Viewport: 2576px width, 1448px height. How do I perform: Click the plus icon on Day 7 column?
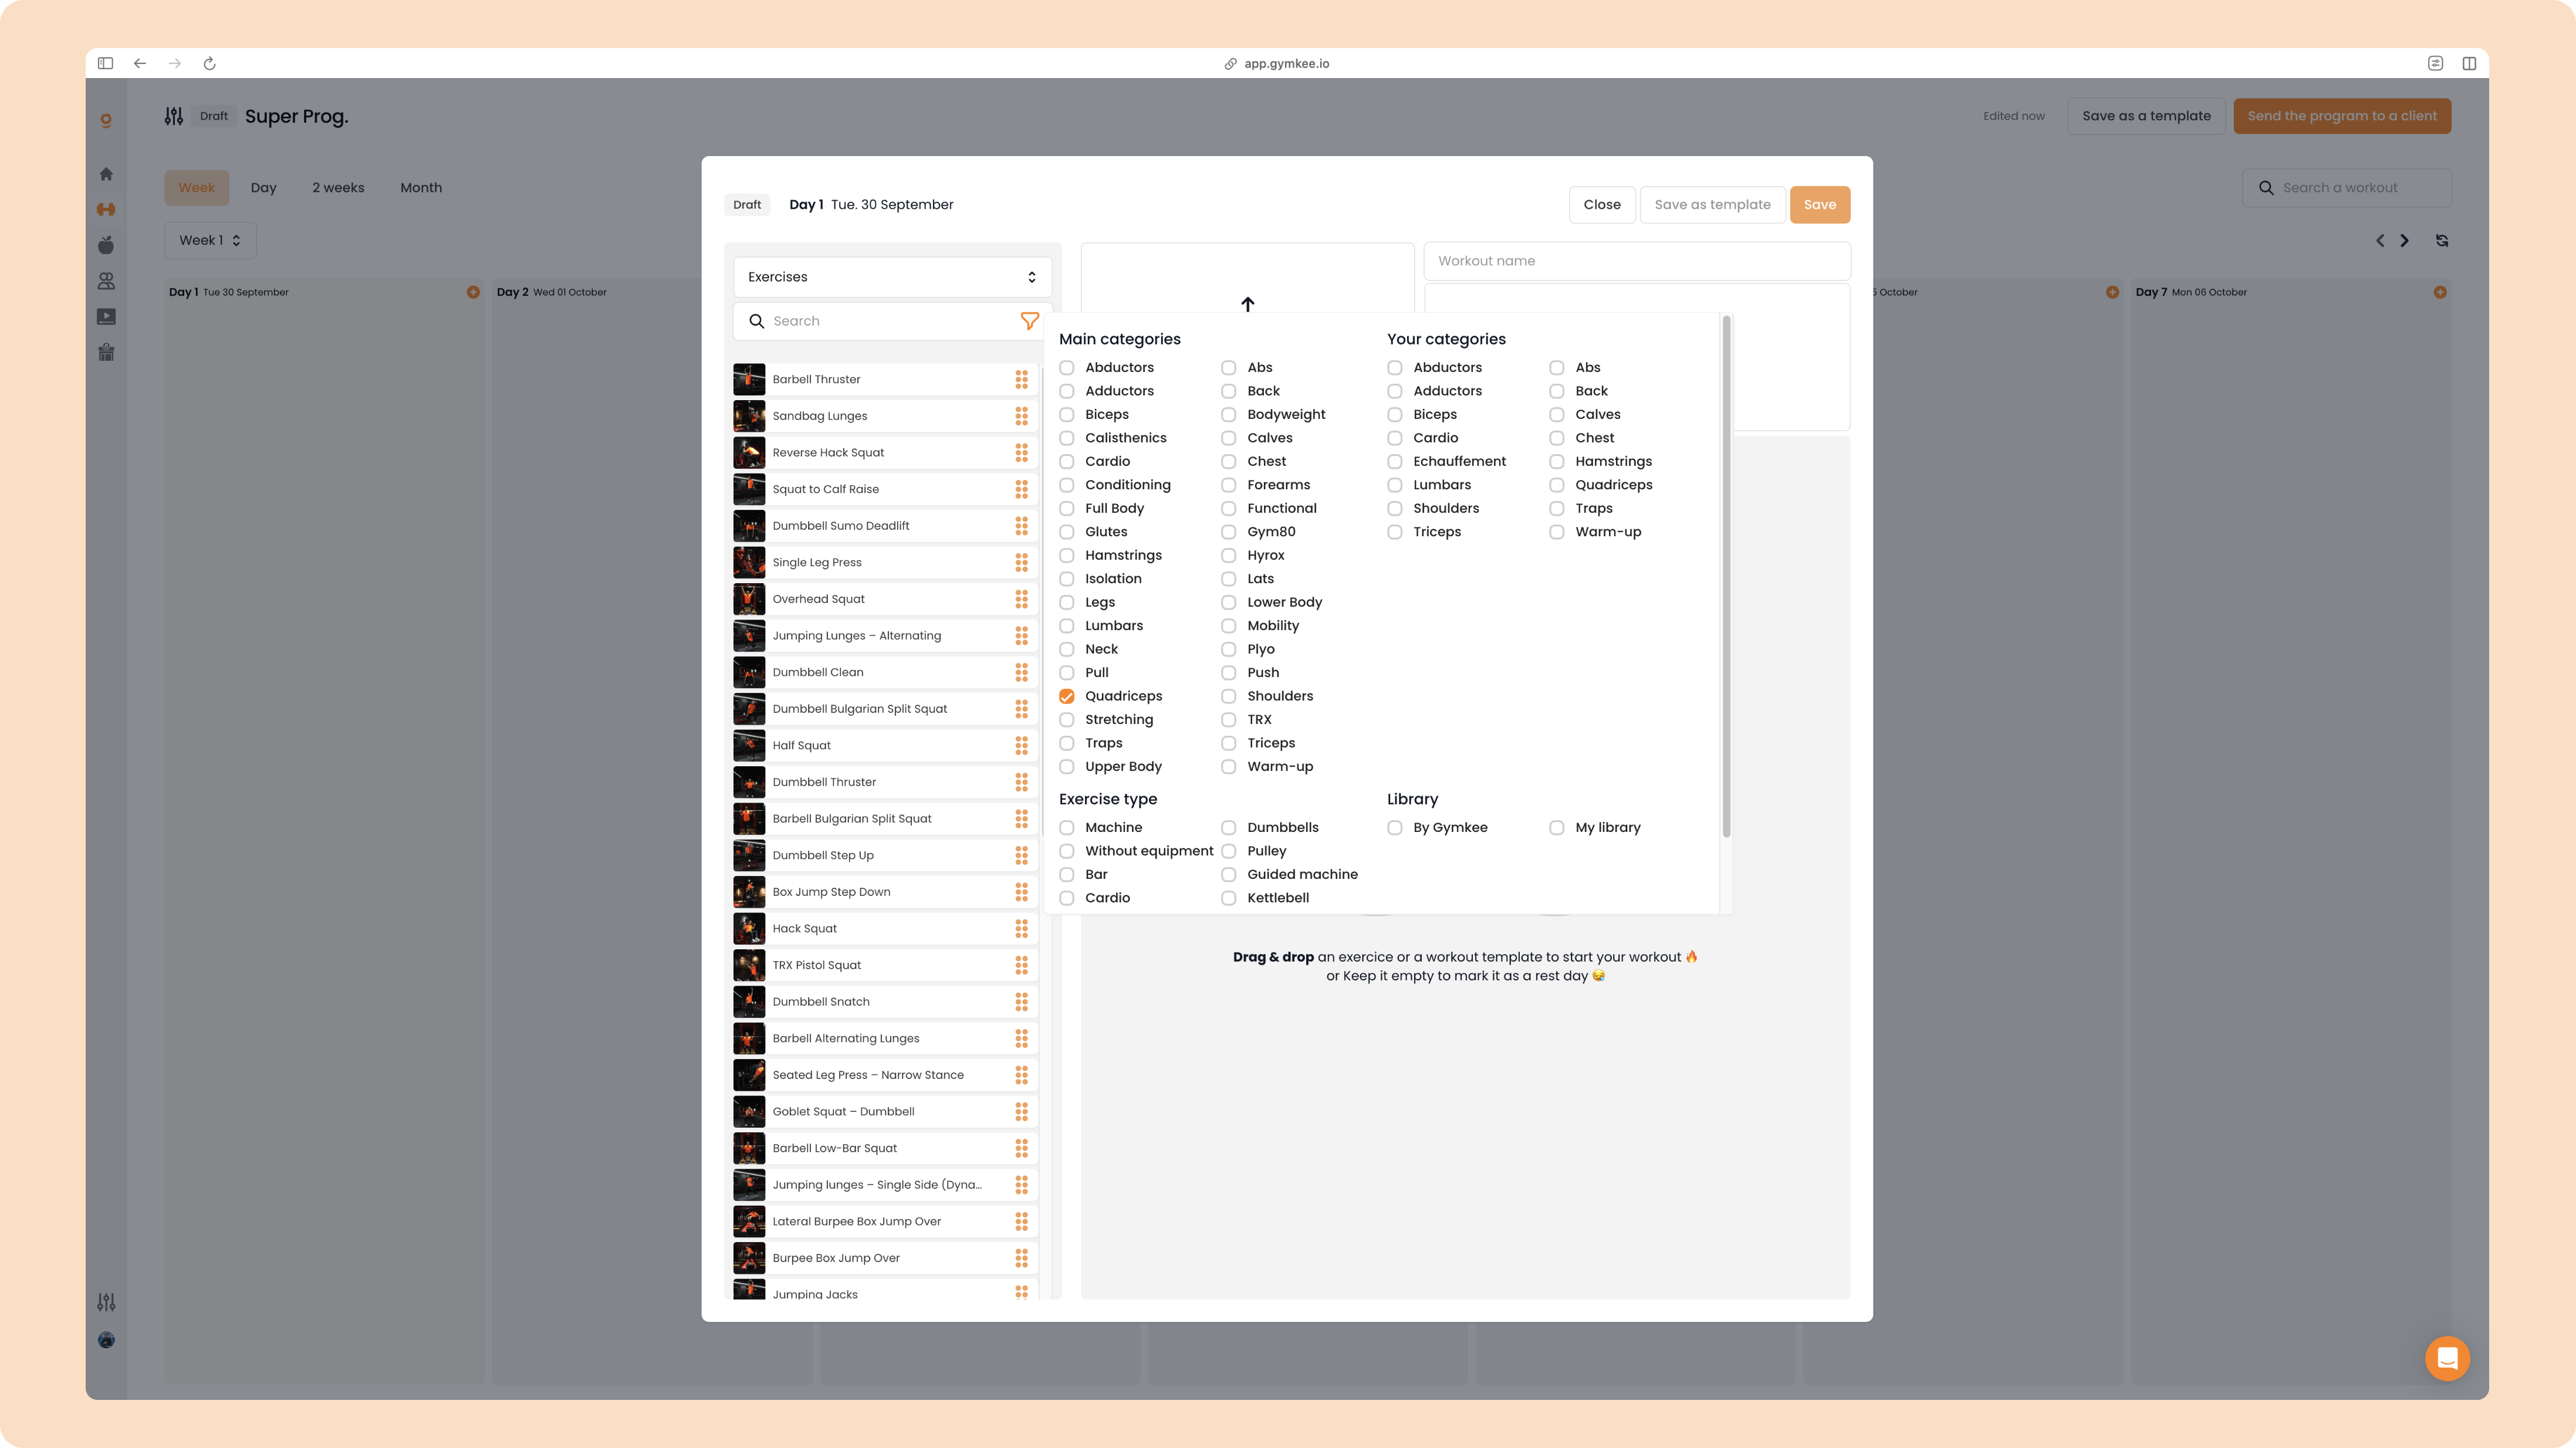(x=2440, y=292)
